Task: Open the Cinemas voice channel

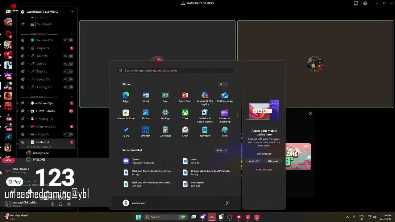Action: [x=46, y=48]
